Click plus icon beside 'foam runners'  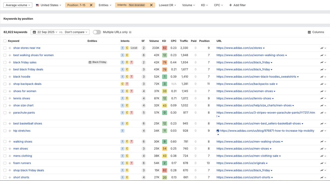10,163
